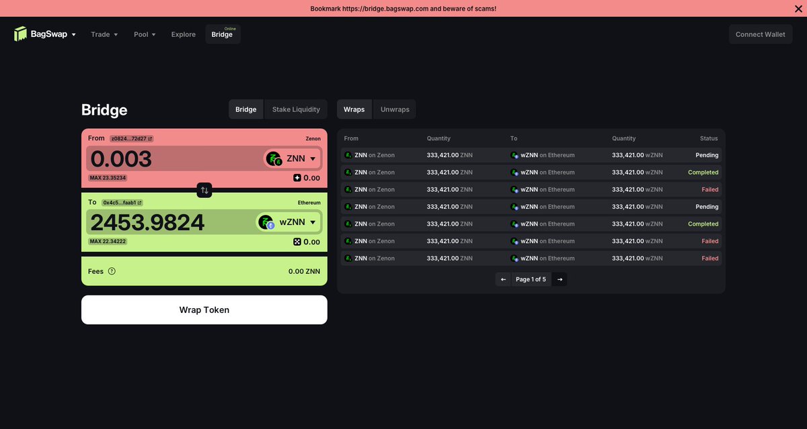Viewport: 807px width, 429px height.
Task: Click the ZNN icon in first Completed row
Action: tap(348, 173)
